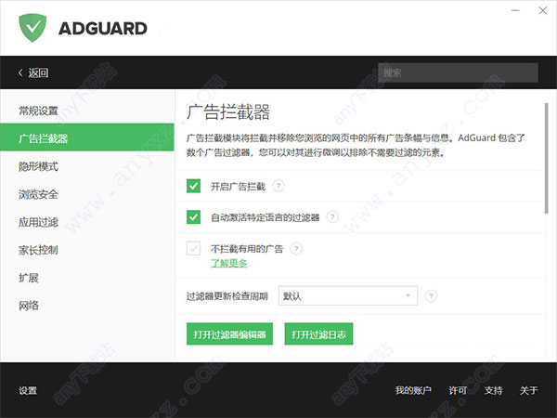Image resolution: width=557 pixels, height=418 pixels.
Task: Click the help icon next to 自动激活特定语言的过滤器
Action: (332, 216)
